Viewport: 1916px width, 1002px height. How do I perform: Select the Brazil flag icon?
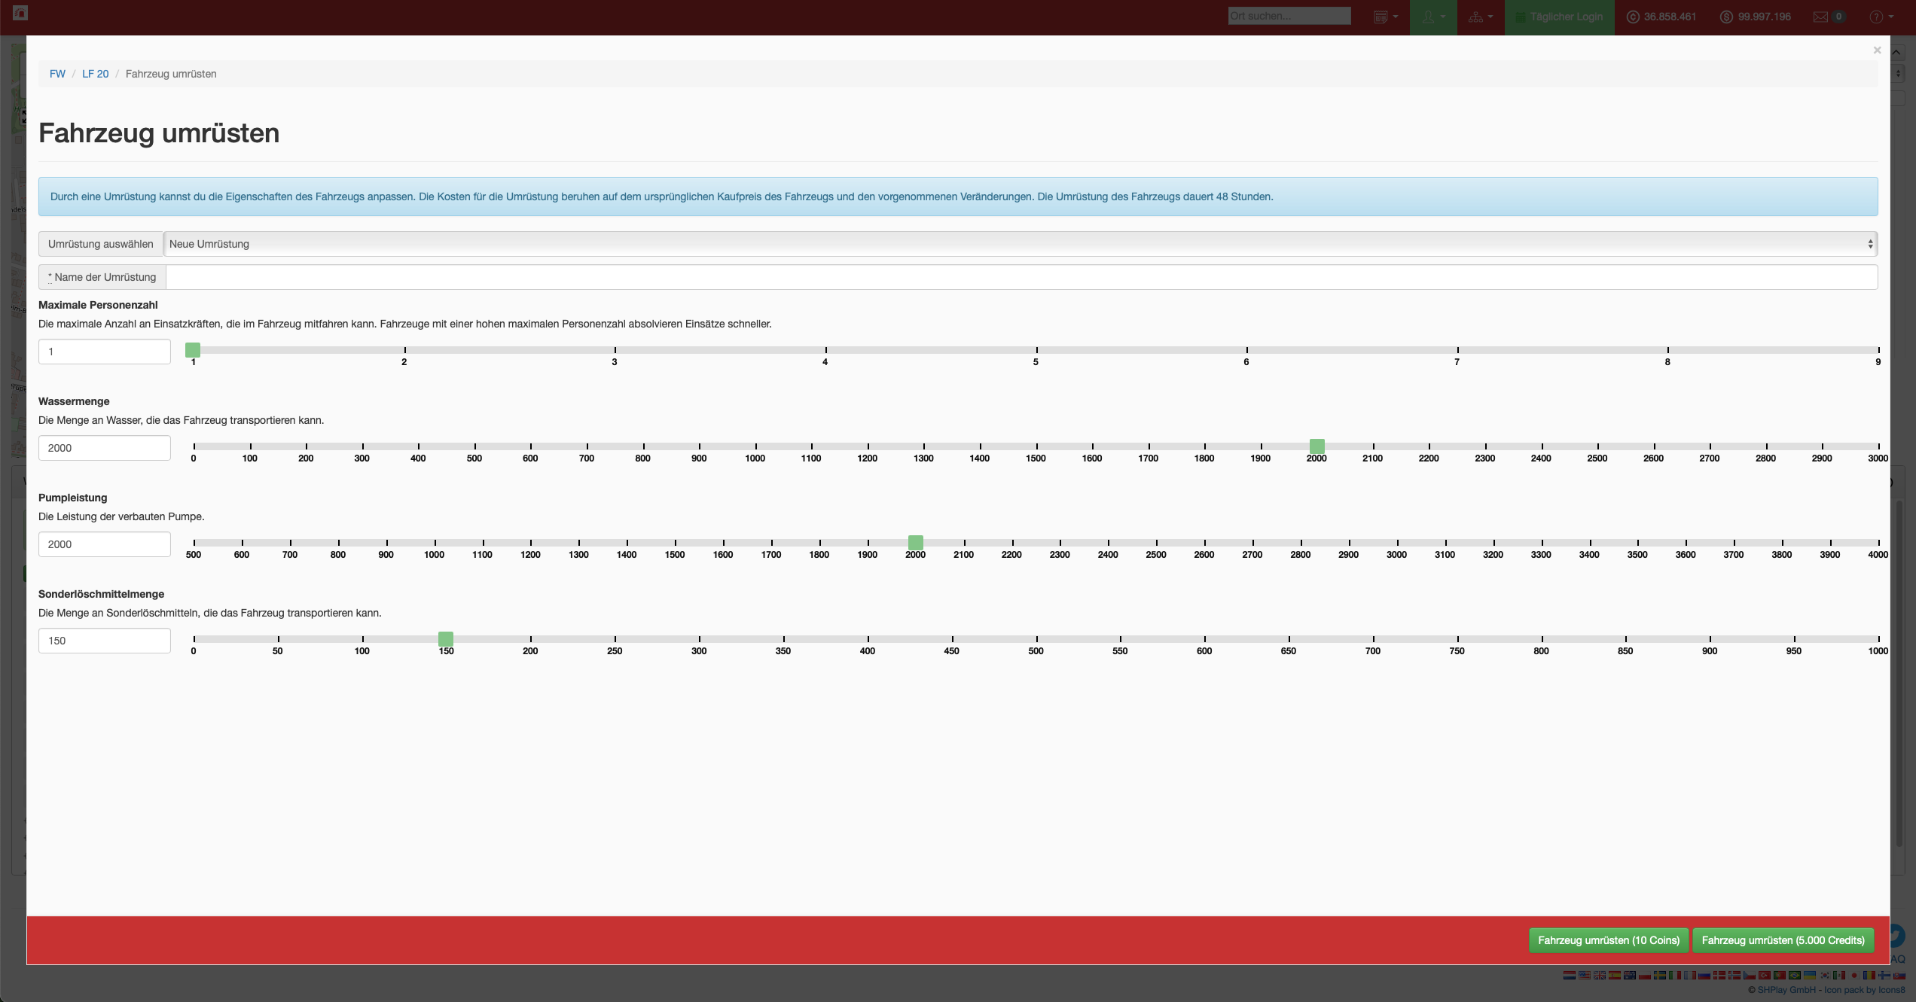click(1795, 975)
